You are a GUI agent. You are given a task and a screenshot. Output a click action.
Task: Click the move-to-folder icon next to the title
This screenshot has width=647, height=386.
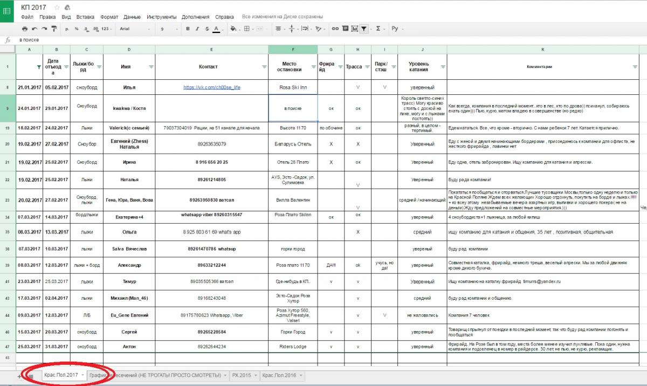[67, 8]
